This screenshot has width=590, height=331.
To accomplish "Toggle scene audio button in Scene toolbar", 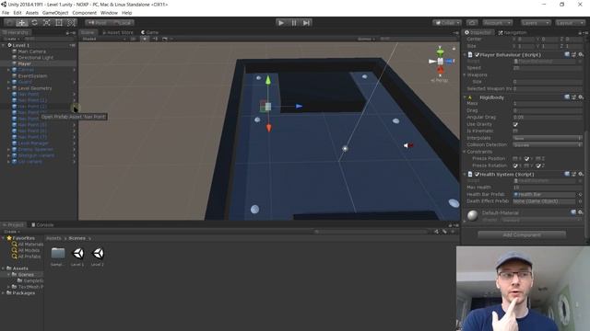I will [x=155, y=39].
